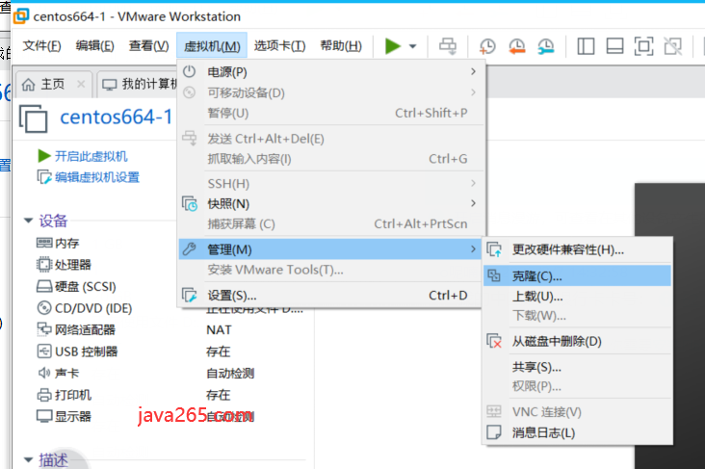Screen dimensions: 705x469
Task: Open the power options dropdown arrow beside play
Action: [412, 46]
